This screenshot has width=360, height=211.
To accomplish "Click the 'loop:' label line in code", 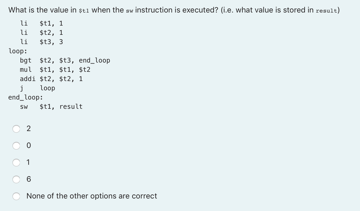I will (x=18, y=51).
